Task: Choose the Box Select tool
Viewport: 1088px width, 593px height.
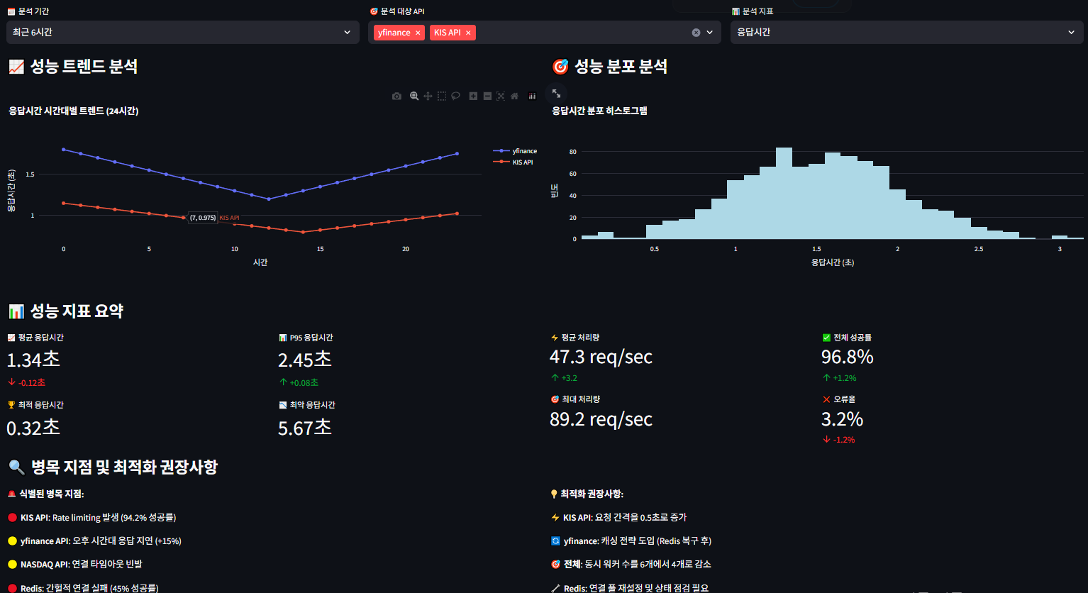Action: pyautogui.click(x=442, y=96)
